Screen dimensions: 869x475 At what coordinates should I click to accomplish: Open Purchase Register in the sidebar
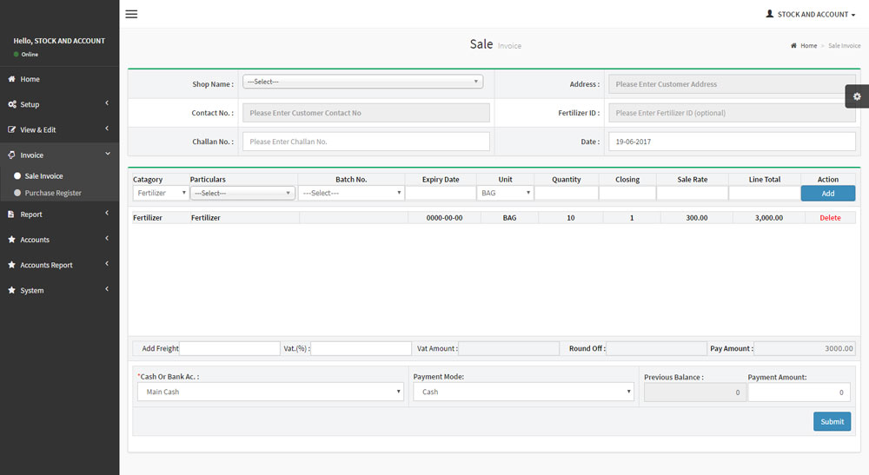pyautogui.click(x=53, y=193)
